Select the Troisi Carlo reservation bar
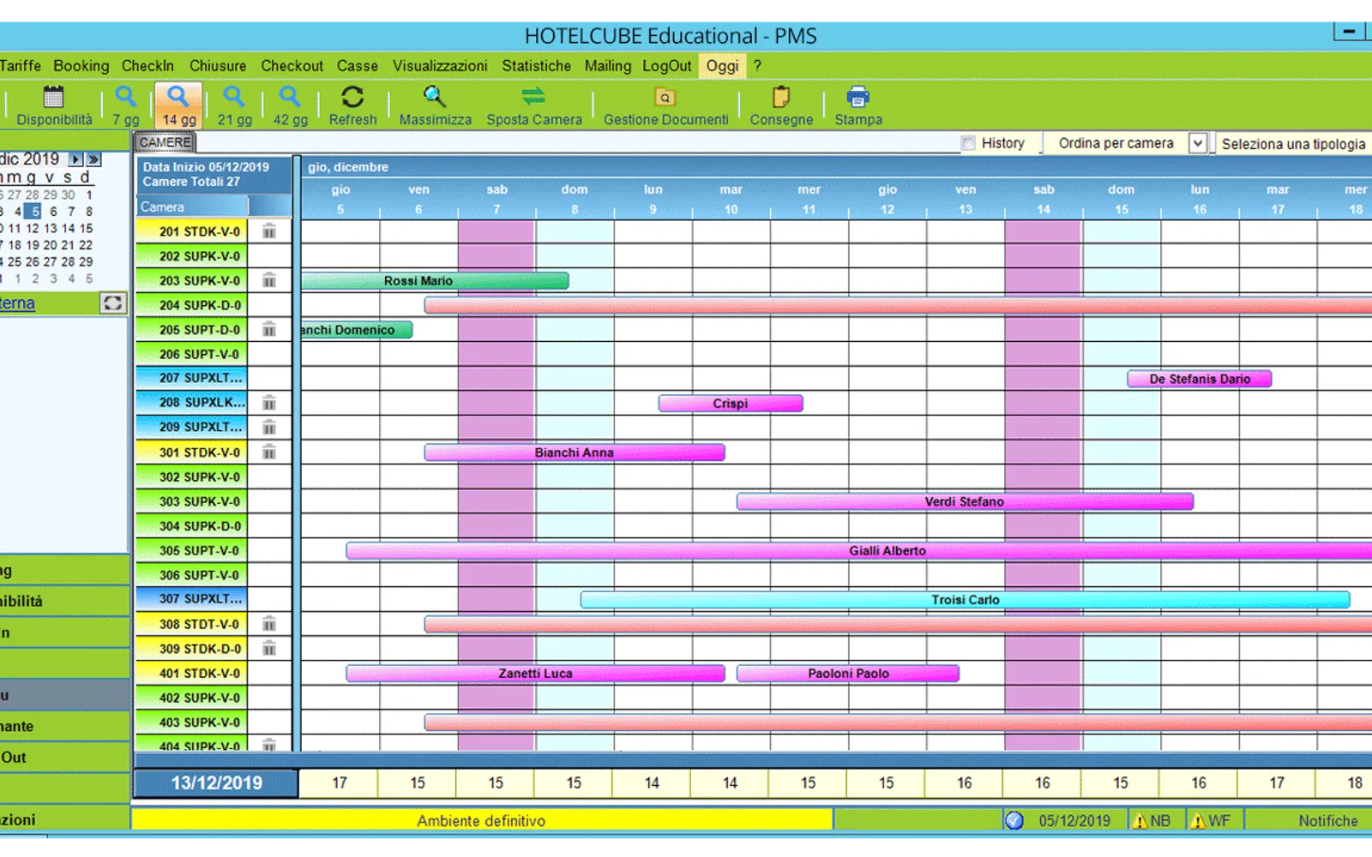This screenshot has height=857, width=1372. tap(965, 600)
